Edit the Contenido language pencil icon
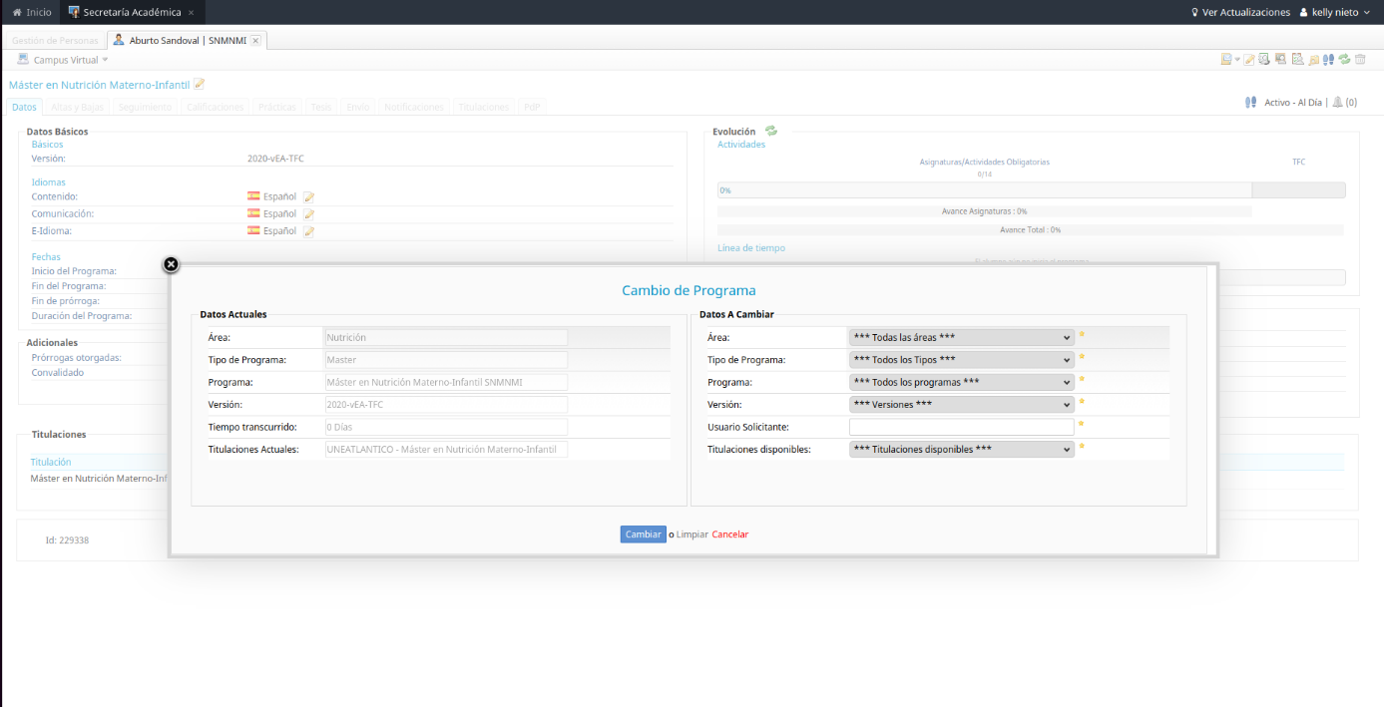This screenshot has width=1384, height=707. (309, 197)
